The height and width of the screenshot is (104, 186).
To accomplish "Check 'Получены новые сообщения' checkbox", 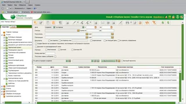I will click(x=55, y=56).
